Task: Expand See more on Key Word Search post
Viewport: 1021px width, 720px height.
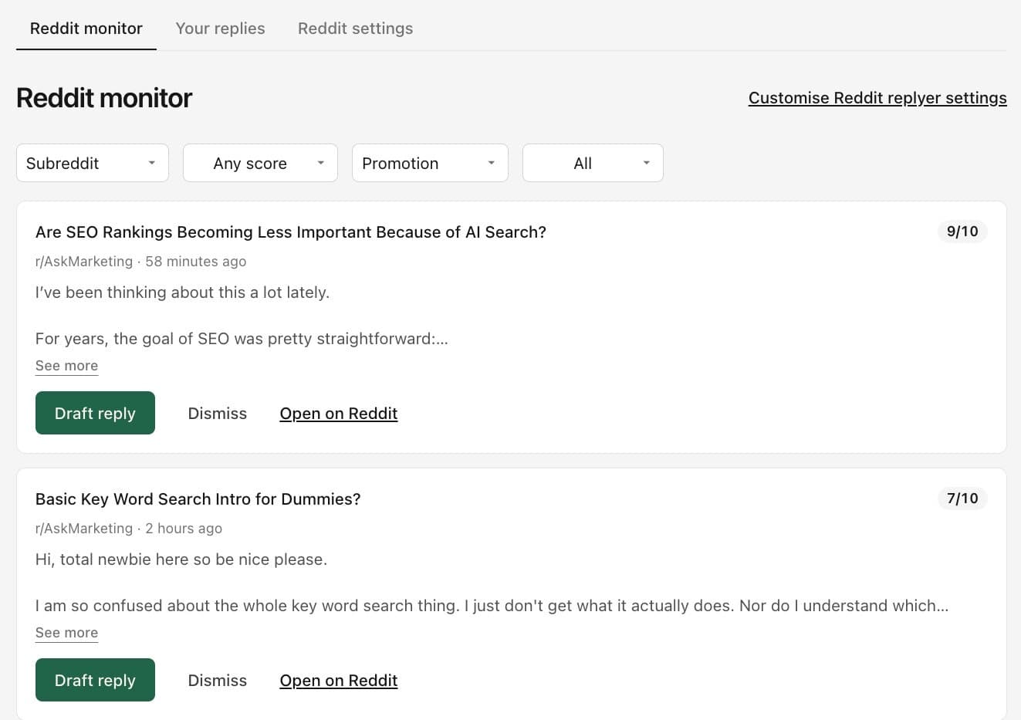Action: tap(66, 633)
